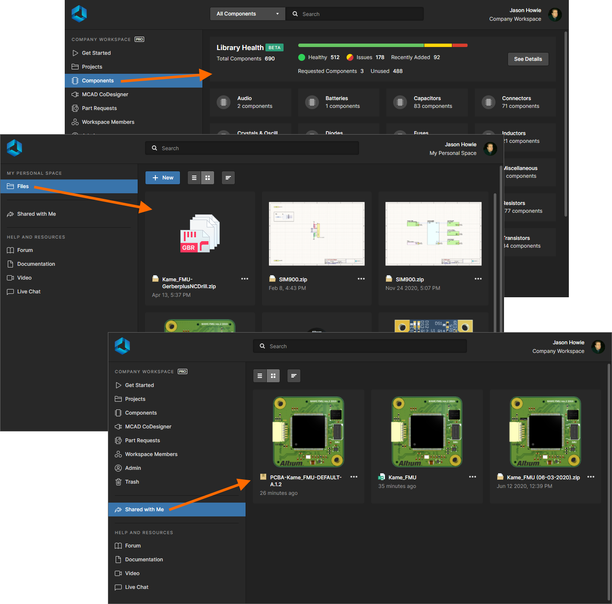Expand more options for PCBA-Kame_FMU-DEFAULT-A.1.2
Viewport: 612px width, 604px height.
click(x=354, y=477)
